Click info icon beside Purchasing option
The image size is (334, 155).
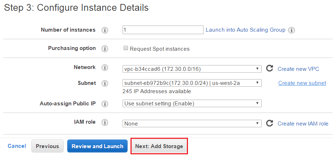click(105, 49)
